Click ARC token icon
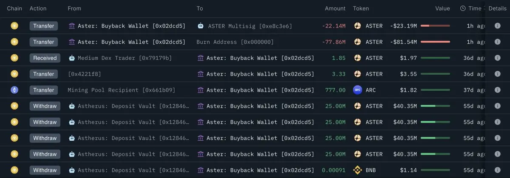This screenshot has height=178, width=510. tap(357, 90)
